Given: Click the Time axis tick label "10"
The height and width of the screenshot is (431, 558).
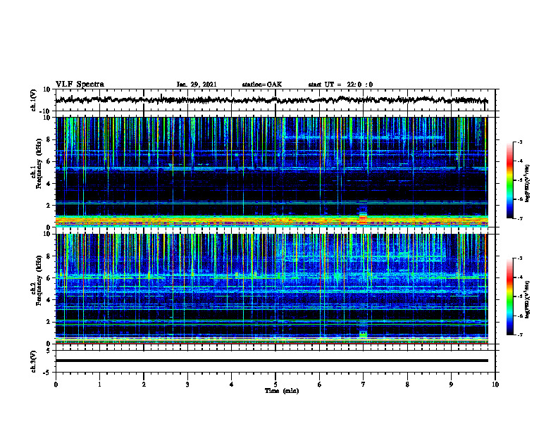Looking at the screenshot, I should click(x=495, y=385).
